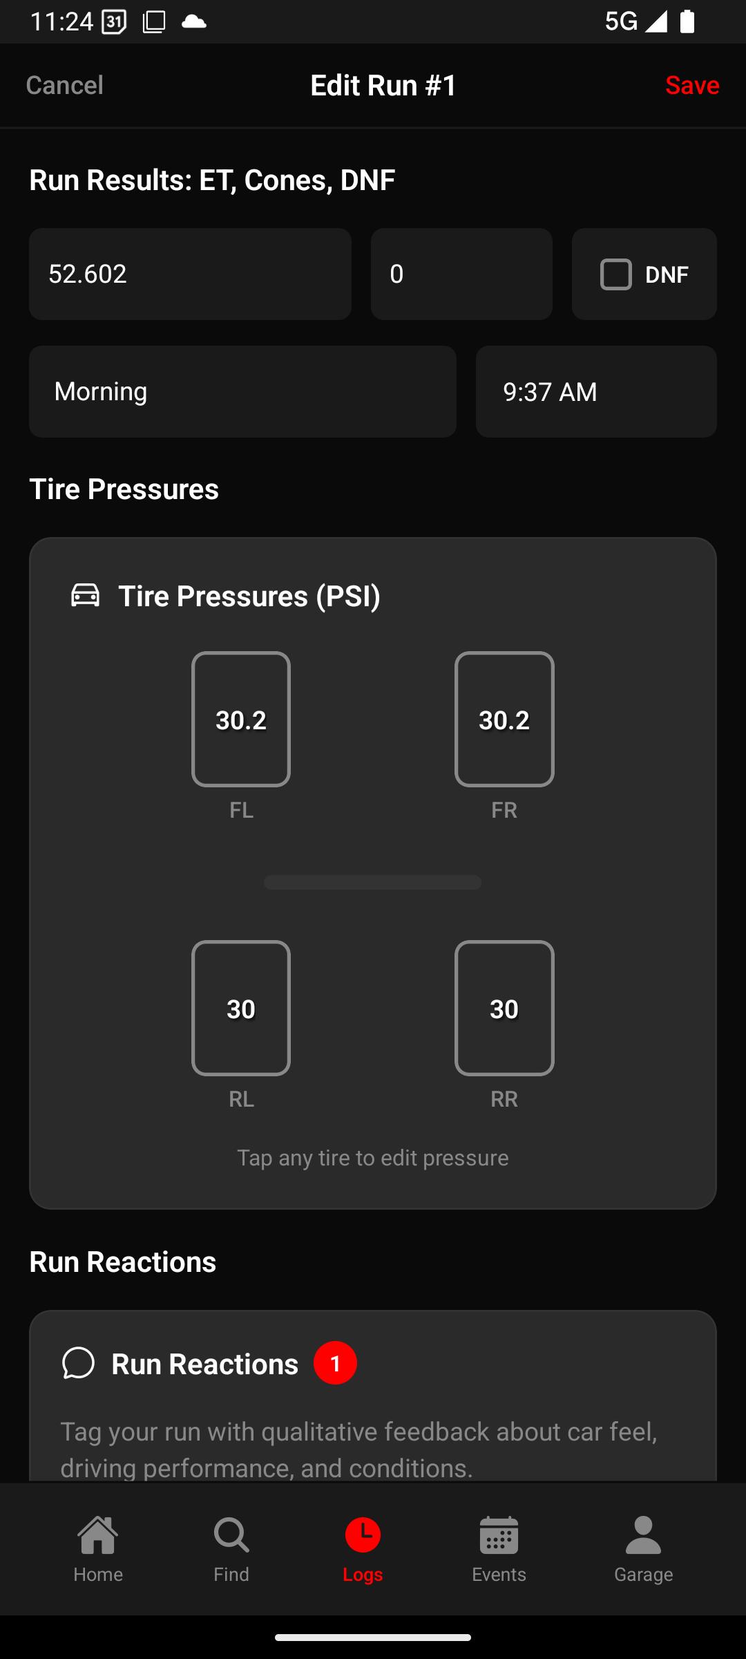Tap the calendar icon in the status bar
The height and width of the screenshot is (1659, 746).
[x=114, y=22]
